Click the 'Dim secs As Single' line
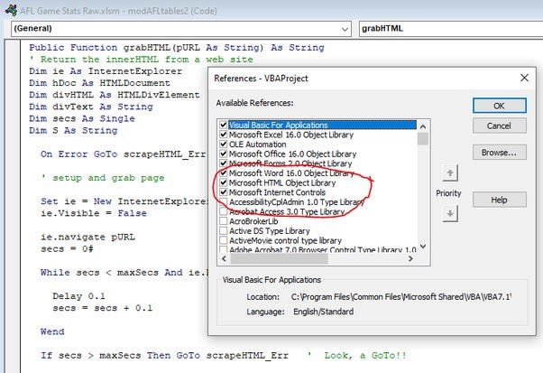The height and width of the screenshot is (373, 543). pos(82,118)
